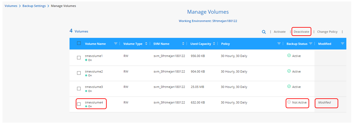
Task: Click the Working Environment Sfrtmejan180122 text
Action: [208, 21]
